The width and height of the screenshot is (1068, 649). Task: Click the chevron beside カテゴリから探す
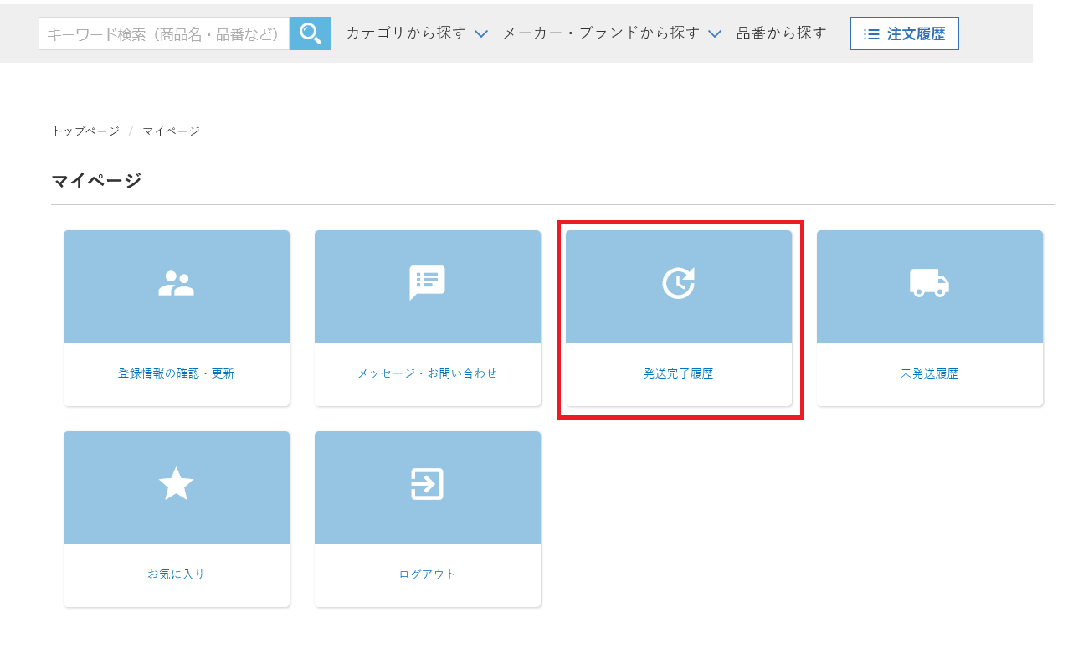pyautogui.click(x=480, y=34)
